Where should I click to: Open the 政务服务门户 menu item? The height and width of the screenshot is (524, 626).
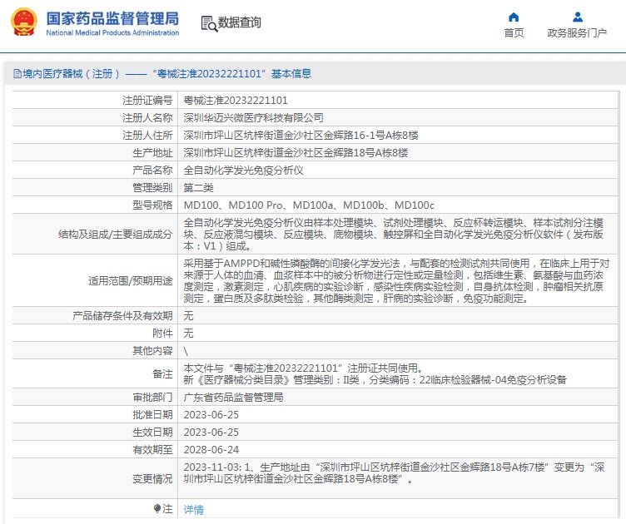pyautogui.click(x=577, y=33)
